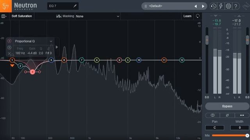Click the Learn button
The width and height of the screenshot is (250, 140).
coord(187,16)
